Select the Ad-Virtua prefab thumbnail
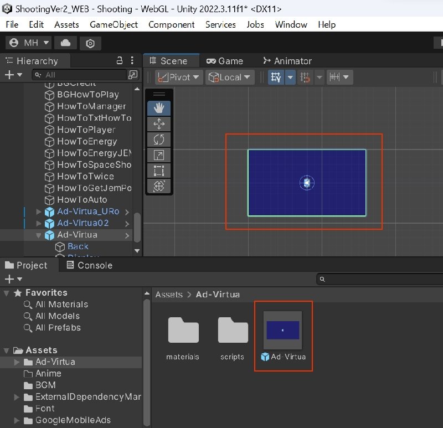This screenshot has width=443, height=428. (283, 331)
